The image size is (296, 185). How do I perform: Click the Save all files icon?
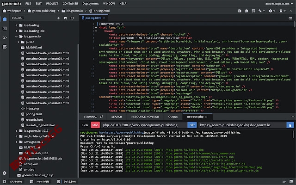[x=247, y=11]
